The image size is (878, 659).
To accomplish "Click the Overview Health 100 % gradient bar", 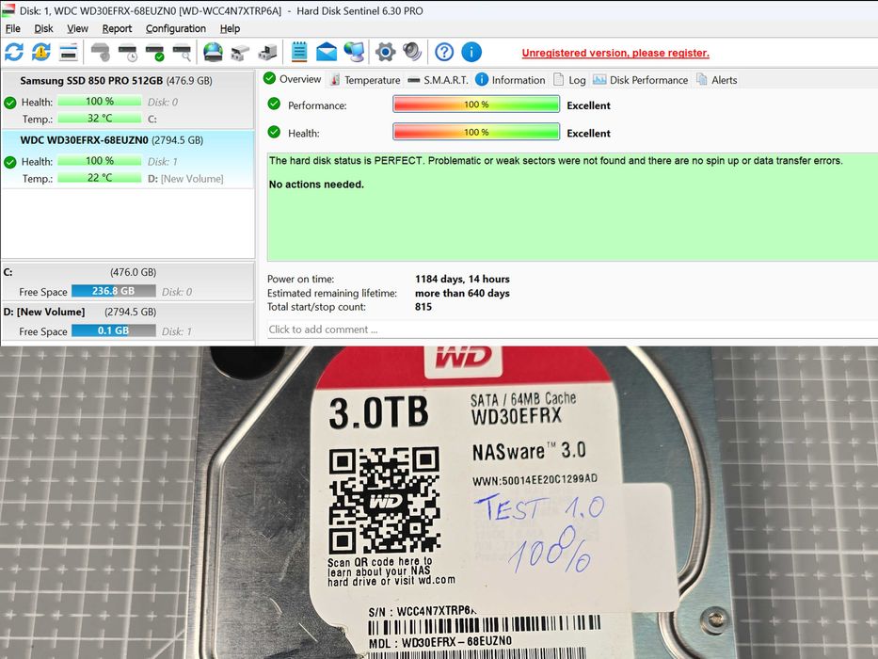I will click(x=476, y=132).
